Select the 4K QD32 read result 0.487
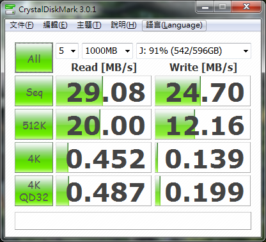 click(x=104, y=191)
